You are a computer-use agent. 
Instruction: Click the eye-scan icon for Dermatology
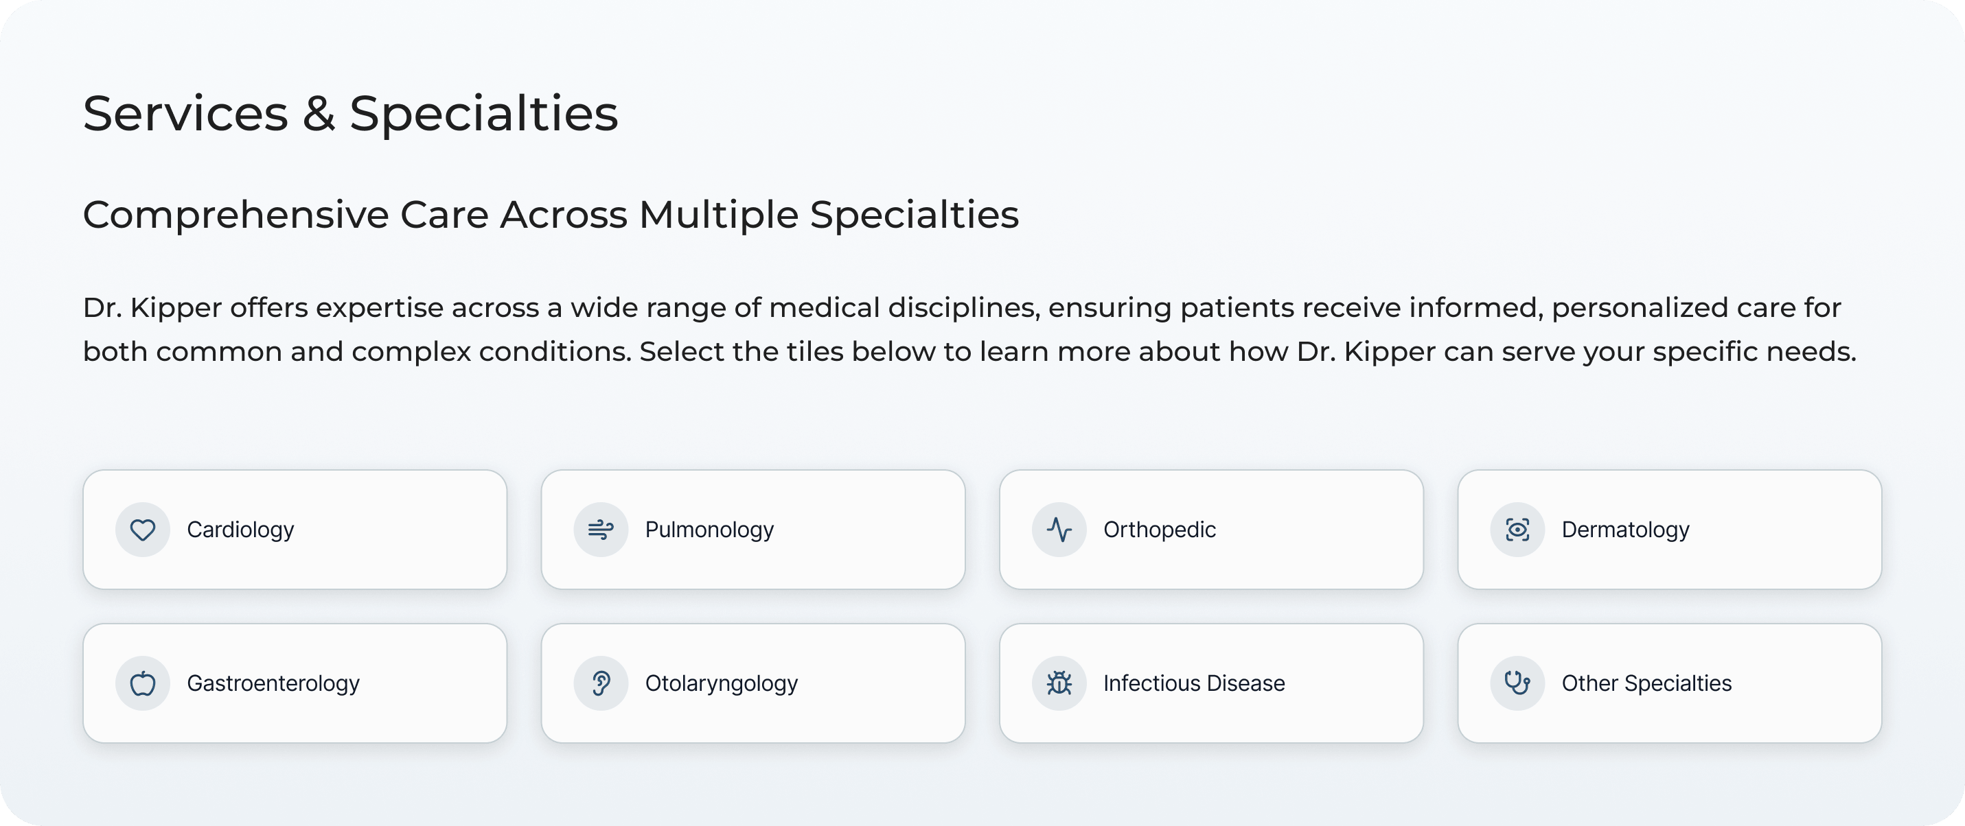point(1517,530)
